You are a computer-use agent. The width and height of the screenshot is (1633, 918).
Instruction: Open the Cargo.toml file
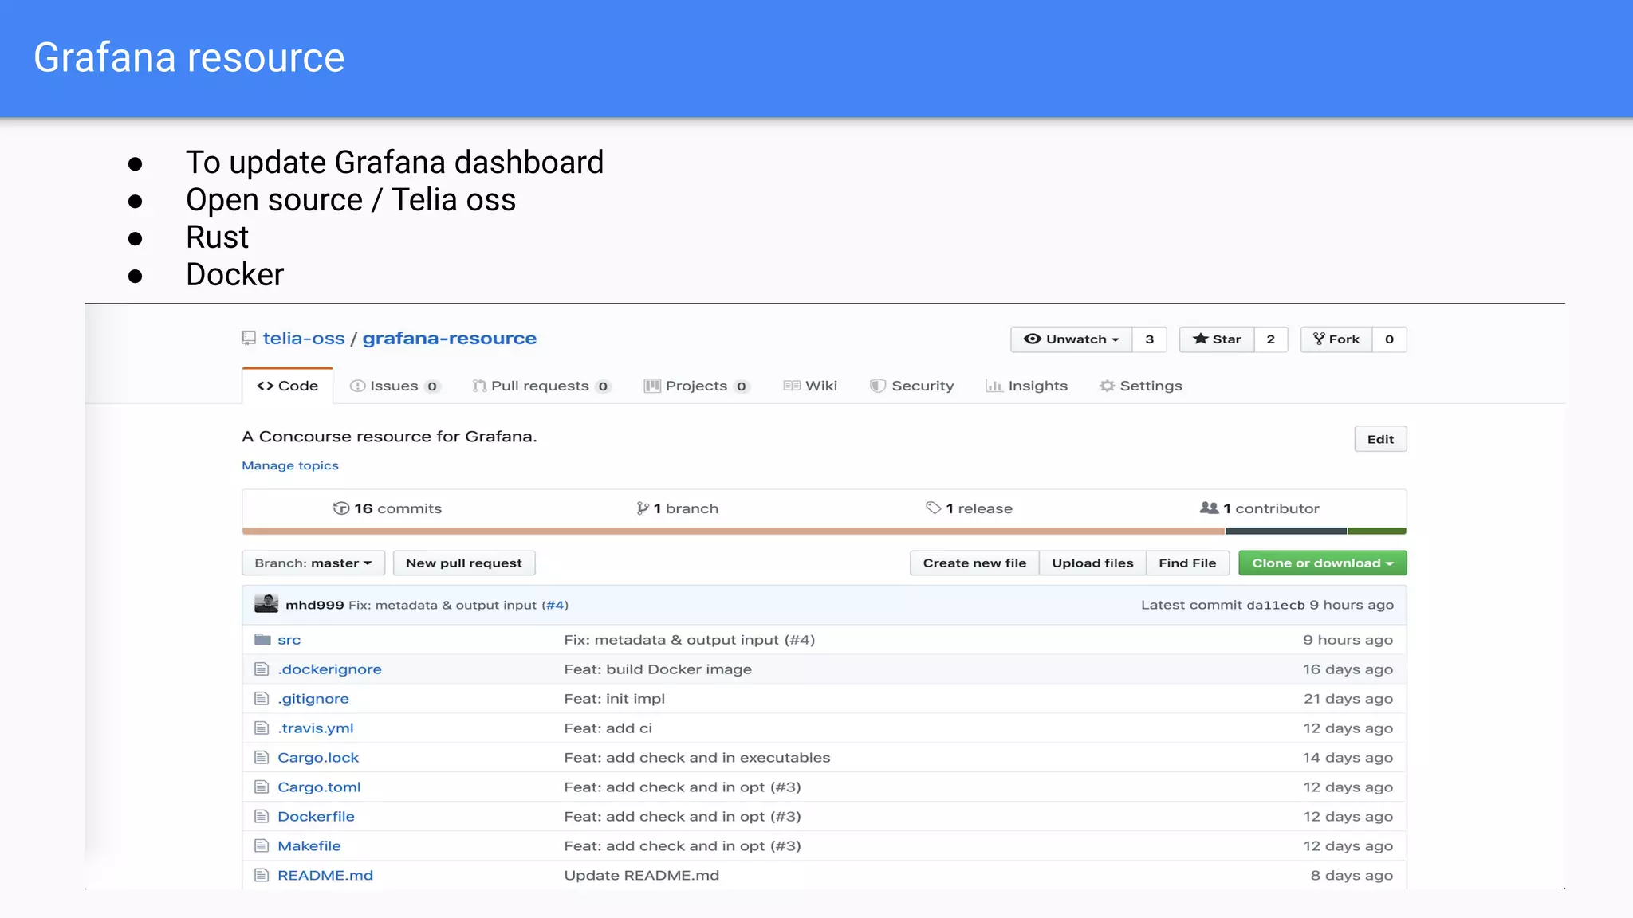point(319,787)
